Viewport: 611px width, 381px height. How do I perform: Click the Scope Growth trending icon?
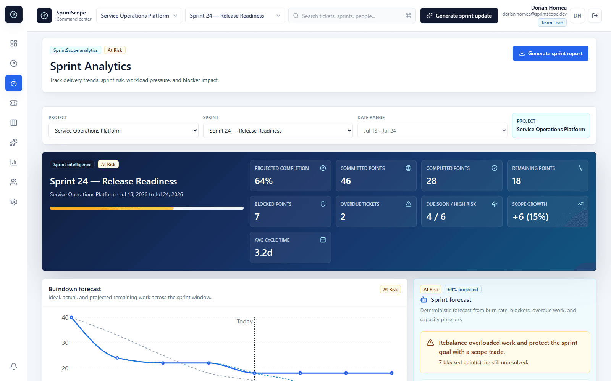pyautogui.click(x=580, y=204)
